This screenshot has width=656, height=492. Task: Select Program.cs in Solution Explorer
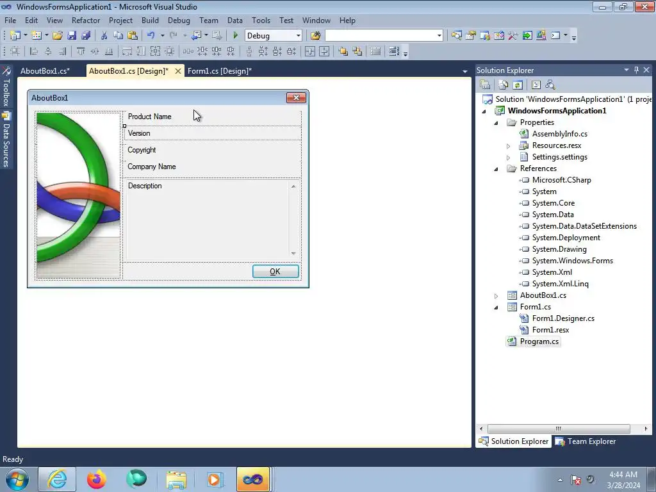pos(539,341)
